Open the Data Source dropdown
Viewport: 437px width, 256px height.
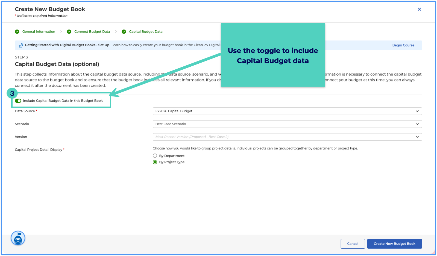(x=287, y=111)
